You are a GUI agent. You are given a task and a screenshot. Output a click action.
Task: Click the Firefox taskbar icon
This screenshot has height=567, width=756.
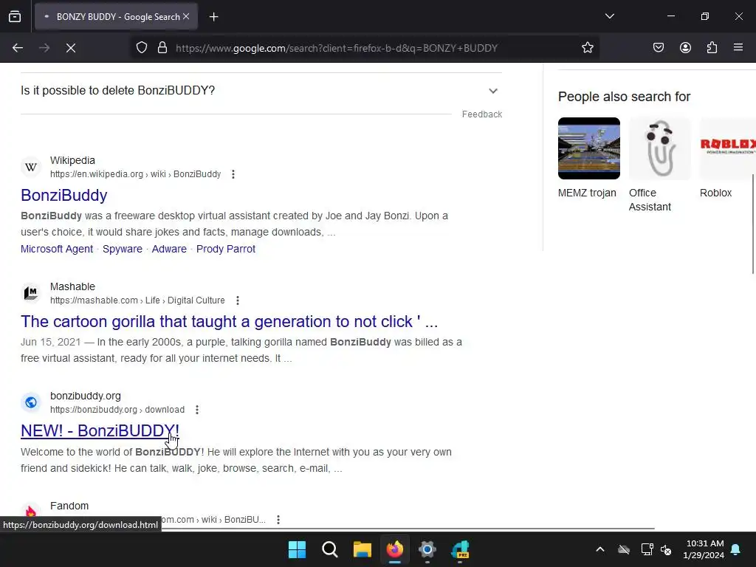point(394,549)
